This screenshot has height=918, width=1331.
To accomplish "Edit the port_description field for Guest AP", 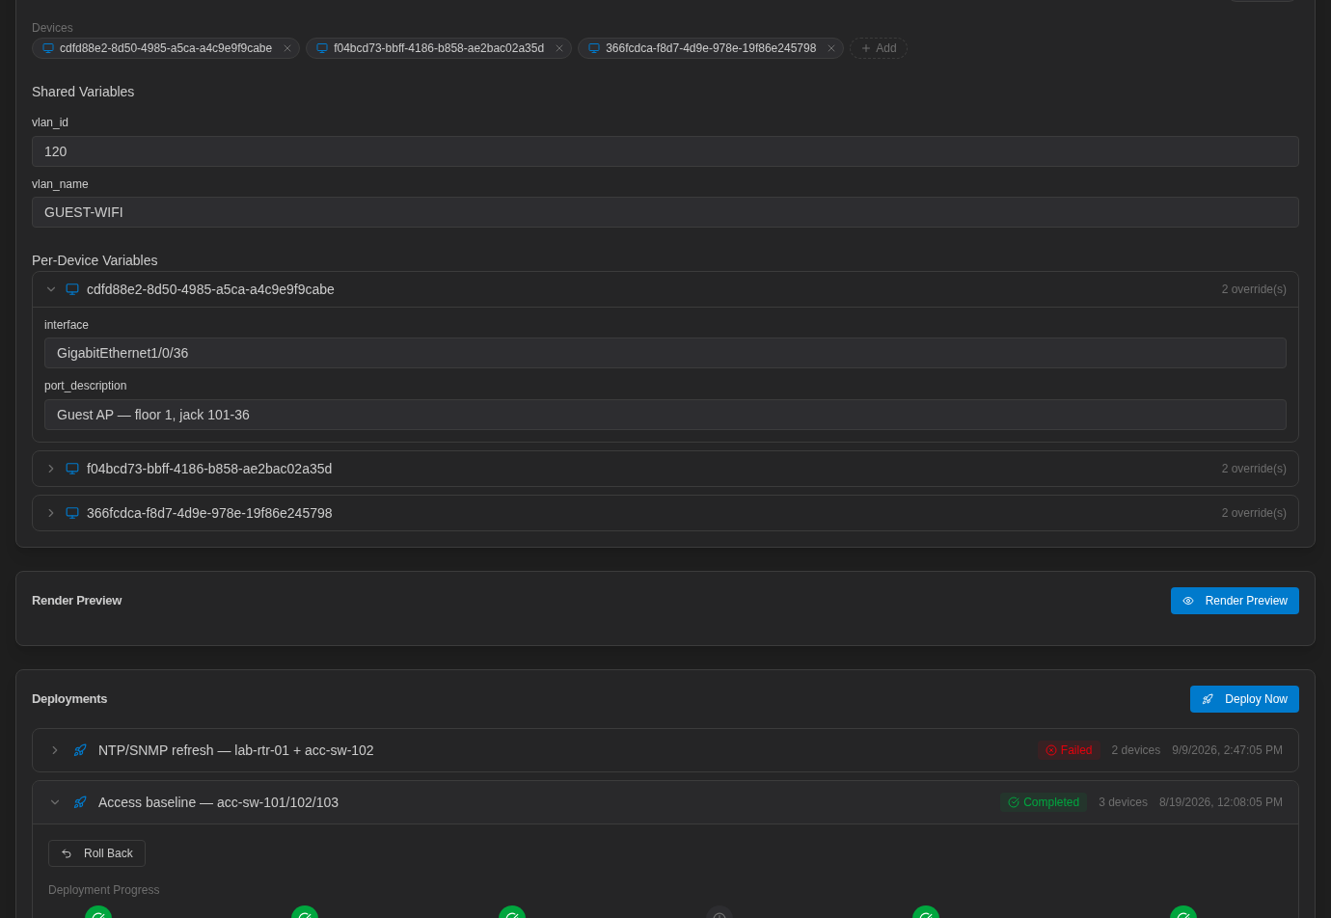I will coord(665,415).
